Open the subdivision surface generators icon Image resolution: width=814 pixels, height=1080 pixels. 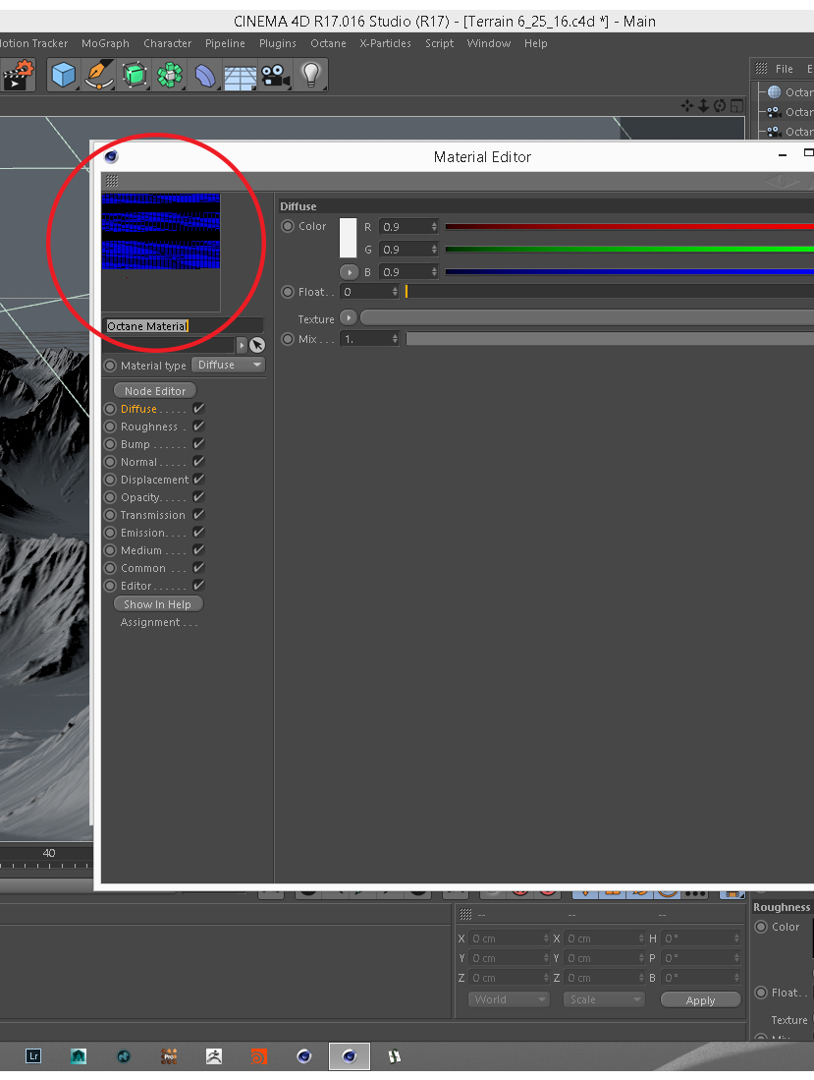(135, 75)
